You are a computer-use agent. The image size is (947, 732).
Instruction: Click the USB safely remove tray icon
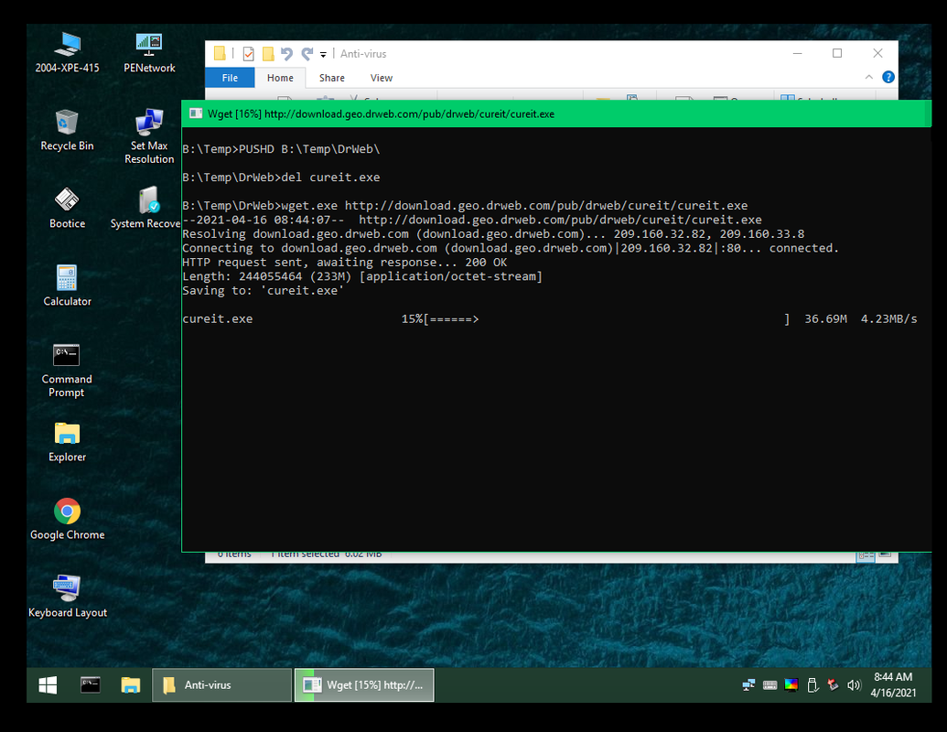click(x=812, y=685)
